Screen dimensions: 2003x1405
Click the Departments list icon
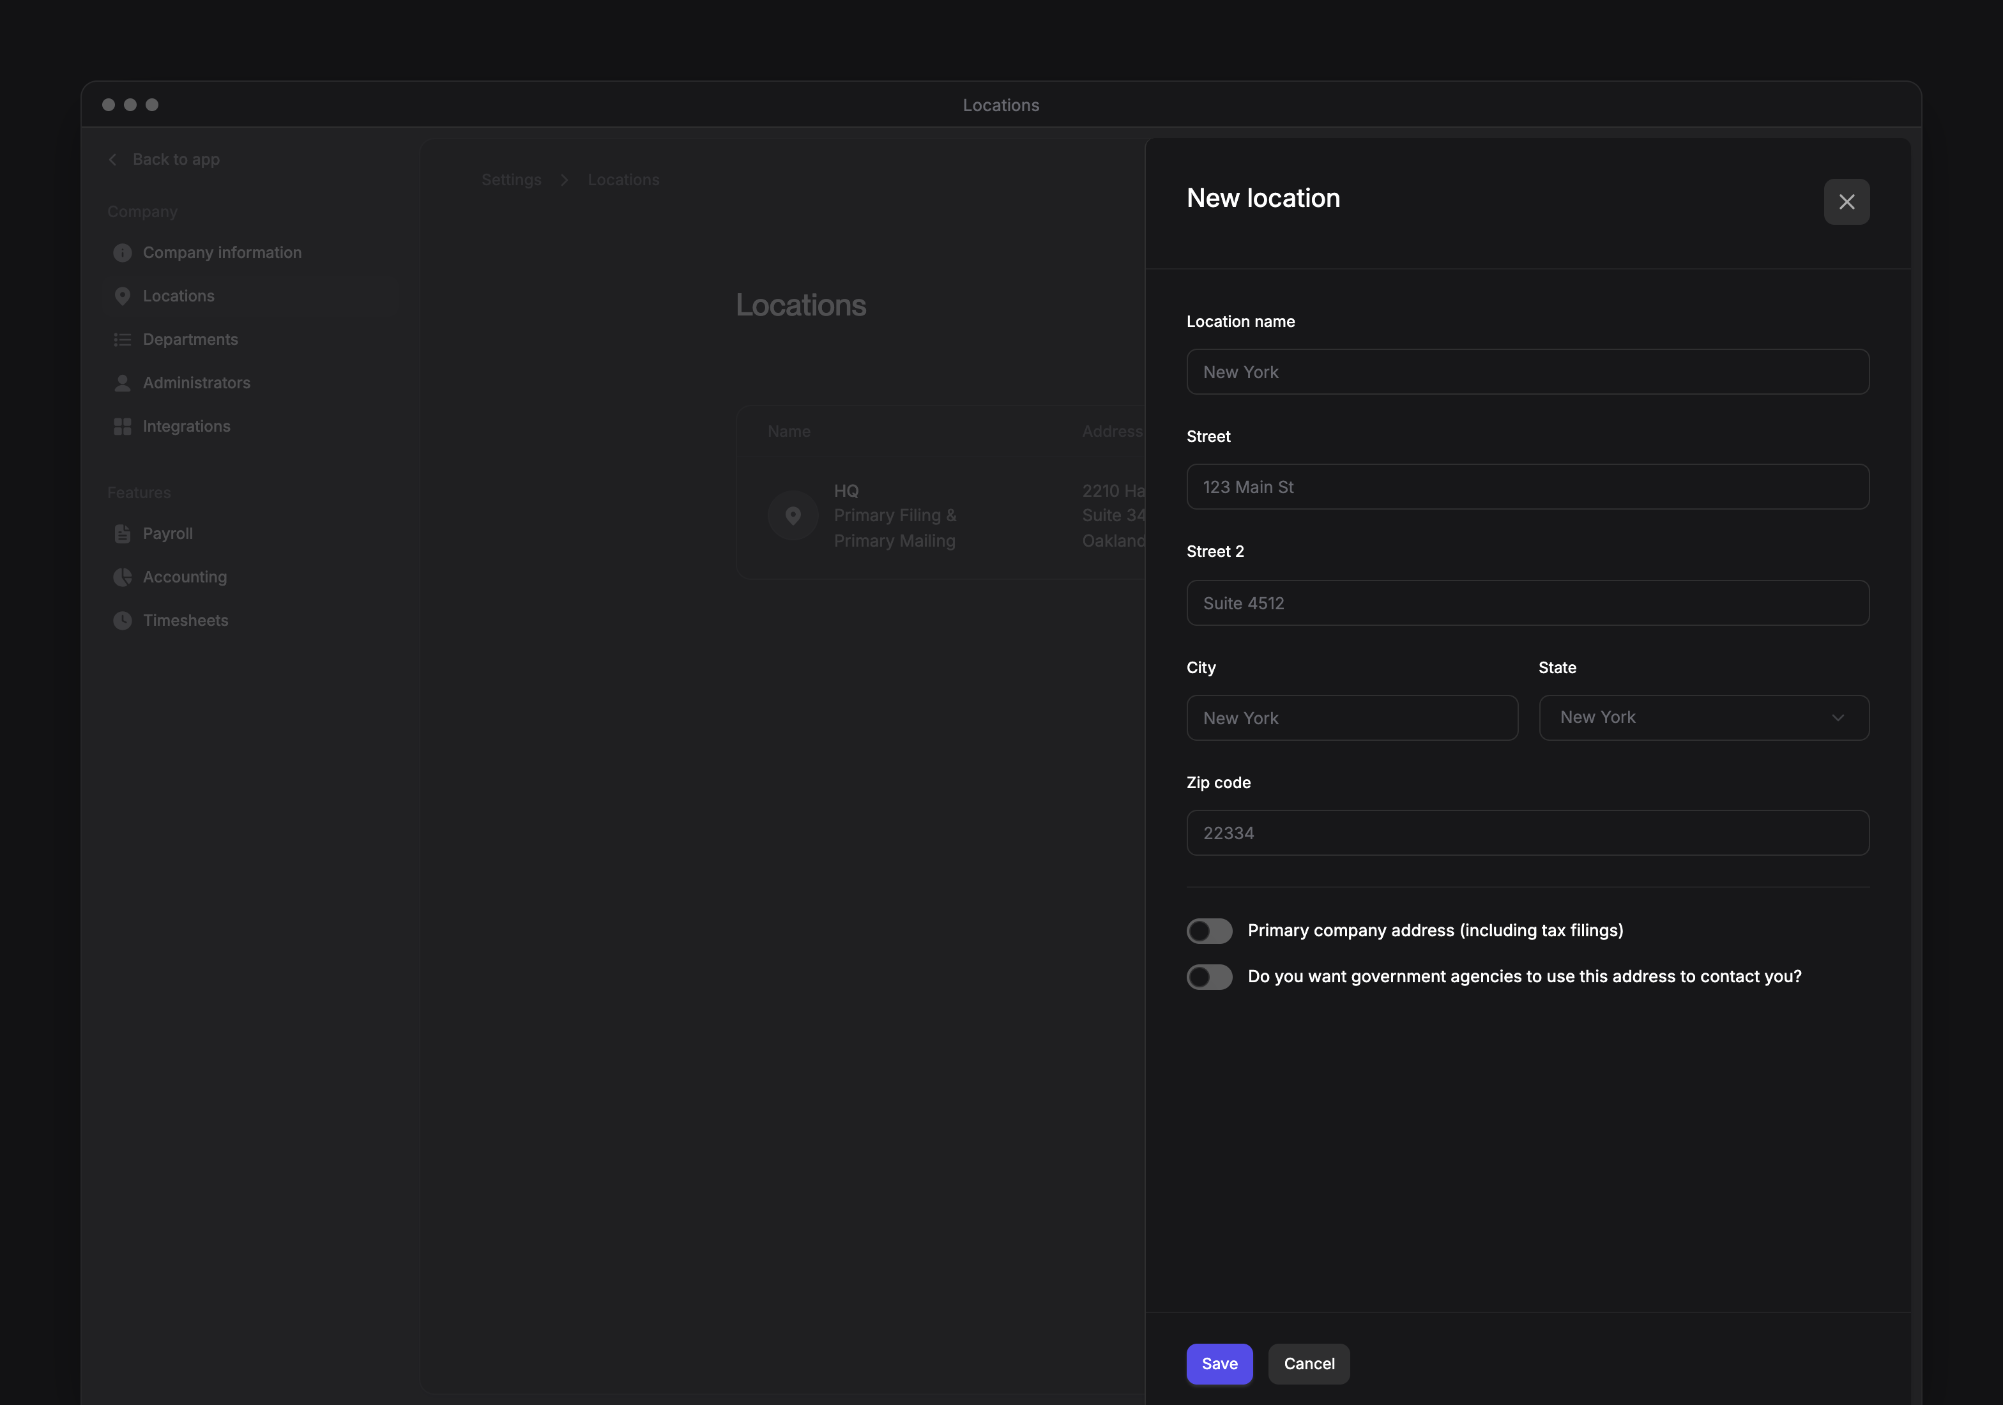122,340
